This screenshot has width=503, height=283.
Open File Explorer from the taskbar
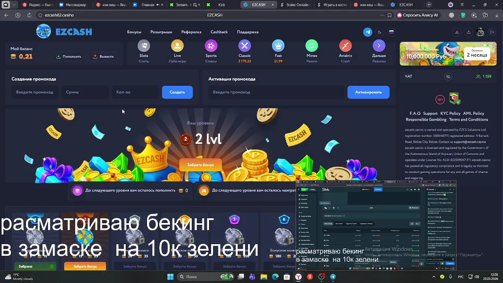click(264, 277)
